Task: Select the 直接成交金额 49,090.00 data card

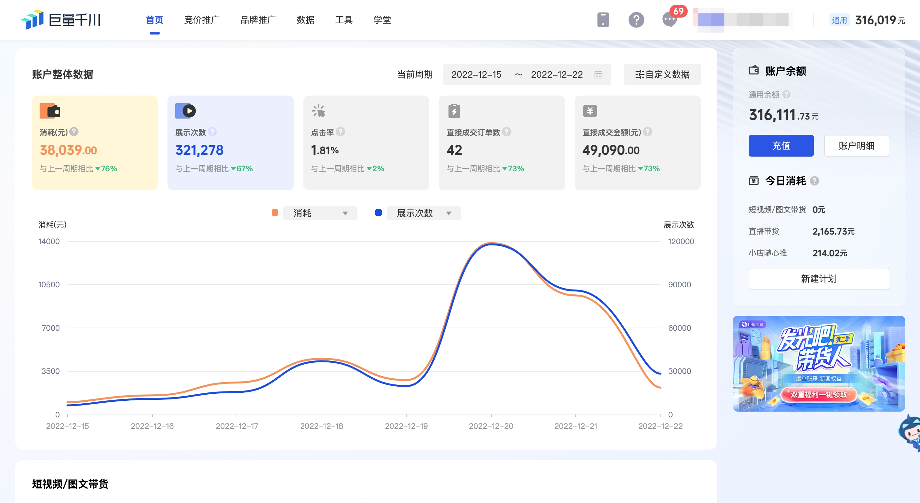Action: pyautogui.click(x=637, y=143)
